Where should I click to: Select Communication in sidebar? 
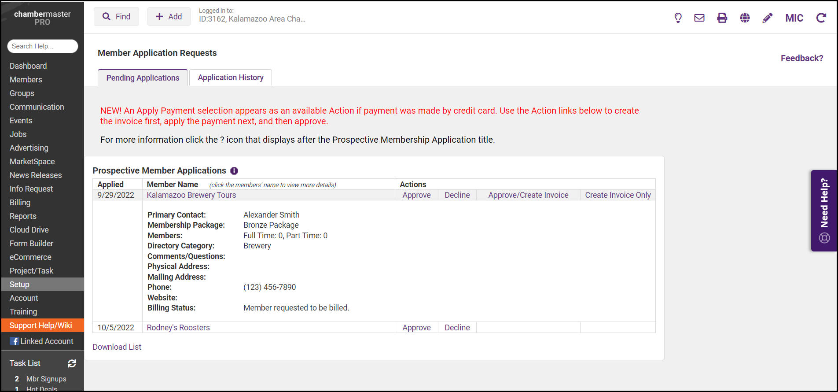37,107
